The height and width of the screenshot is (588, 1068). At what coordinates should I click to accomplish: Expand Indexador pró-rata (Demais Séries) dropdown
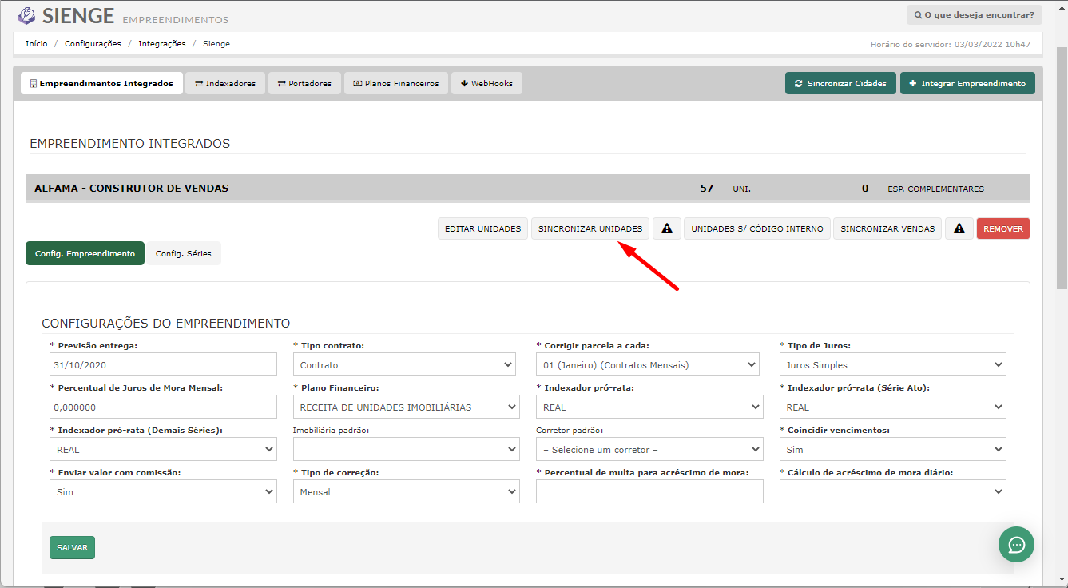tap(163, 449)
